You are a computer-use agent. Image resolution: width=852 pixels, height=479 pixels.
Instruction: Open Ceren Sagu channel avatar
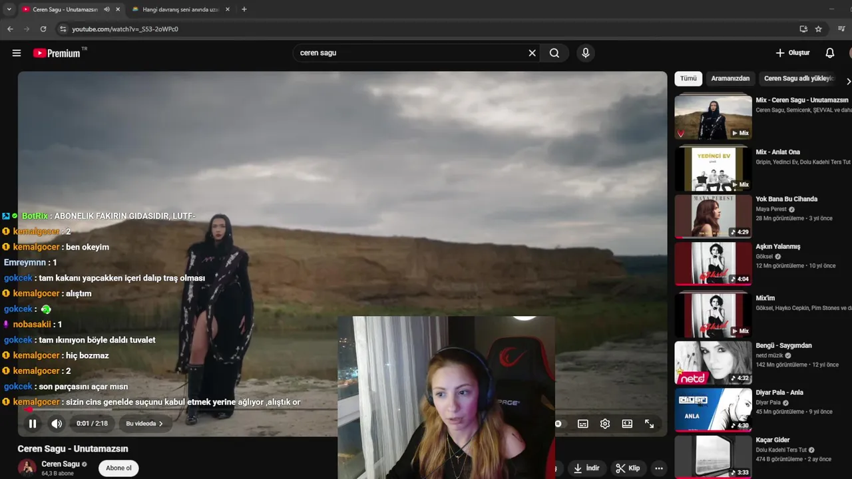coord(27,468)
